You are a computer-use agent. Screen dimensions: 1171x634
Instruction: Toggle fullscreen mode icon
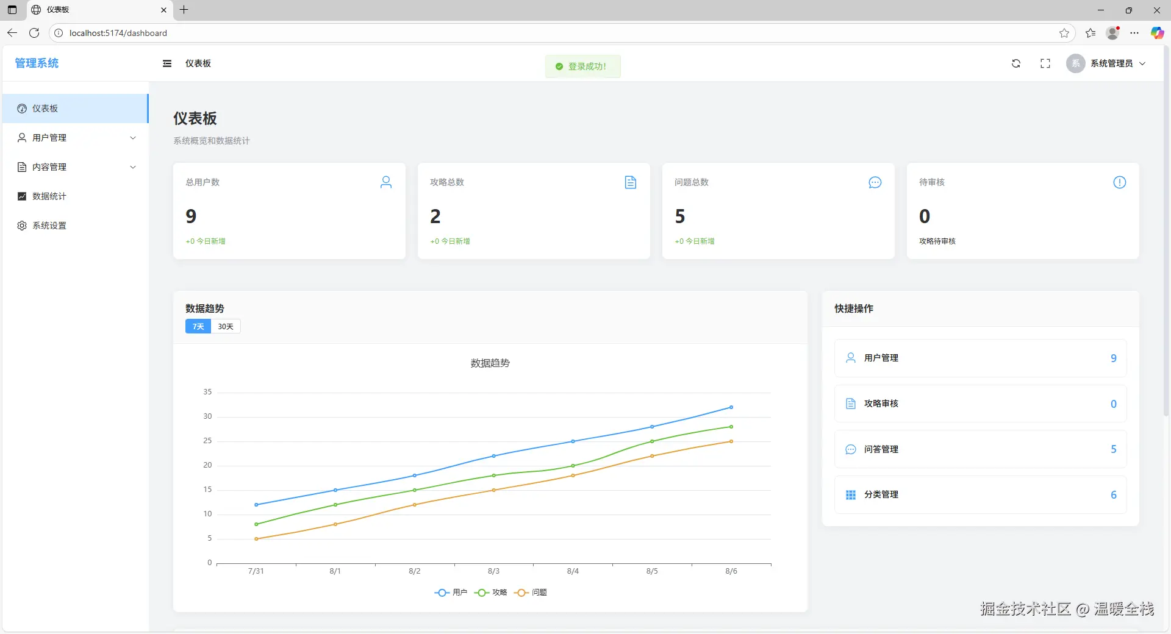[1045, 63]
